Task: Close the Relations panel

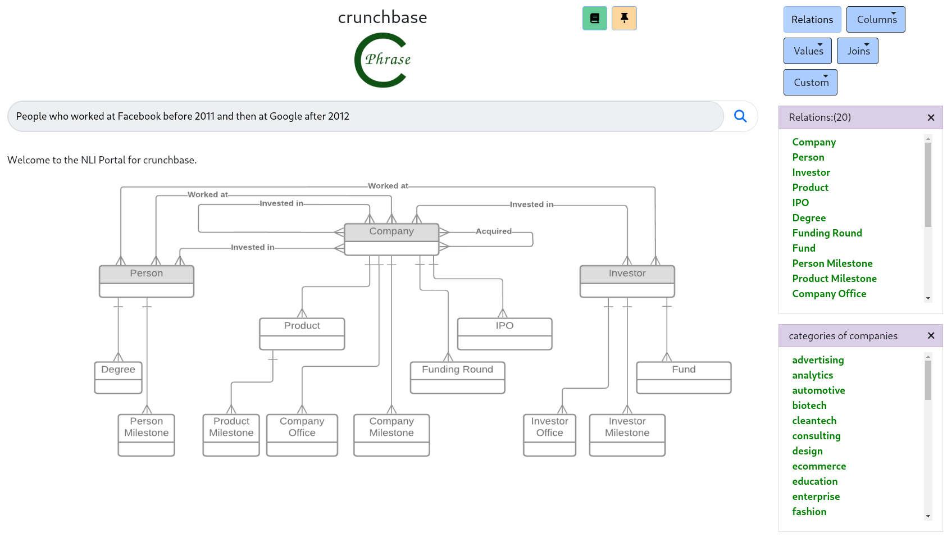Action: pos(931,117)
